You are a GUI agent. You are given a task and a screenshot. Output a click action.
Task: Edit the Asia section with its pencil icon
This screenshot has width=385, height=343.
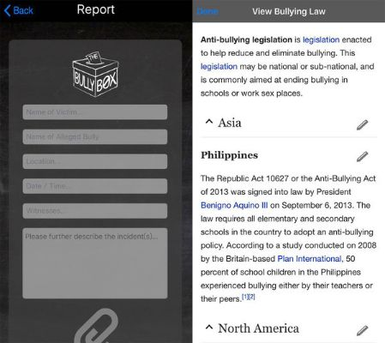[x=362, y=124]
